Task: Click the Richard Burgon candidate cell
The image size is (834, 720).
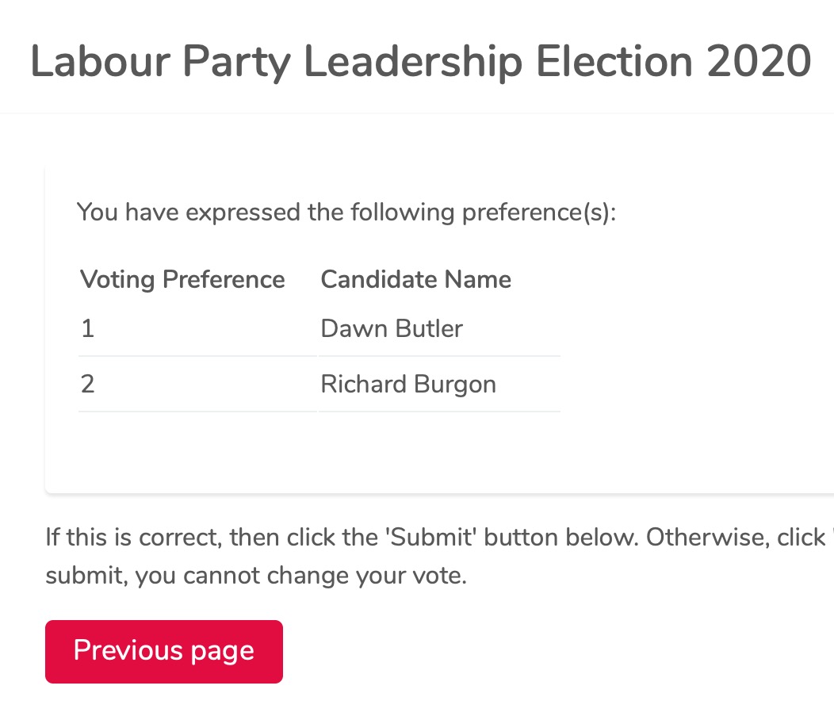Action: [408, 384]
